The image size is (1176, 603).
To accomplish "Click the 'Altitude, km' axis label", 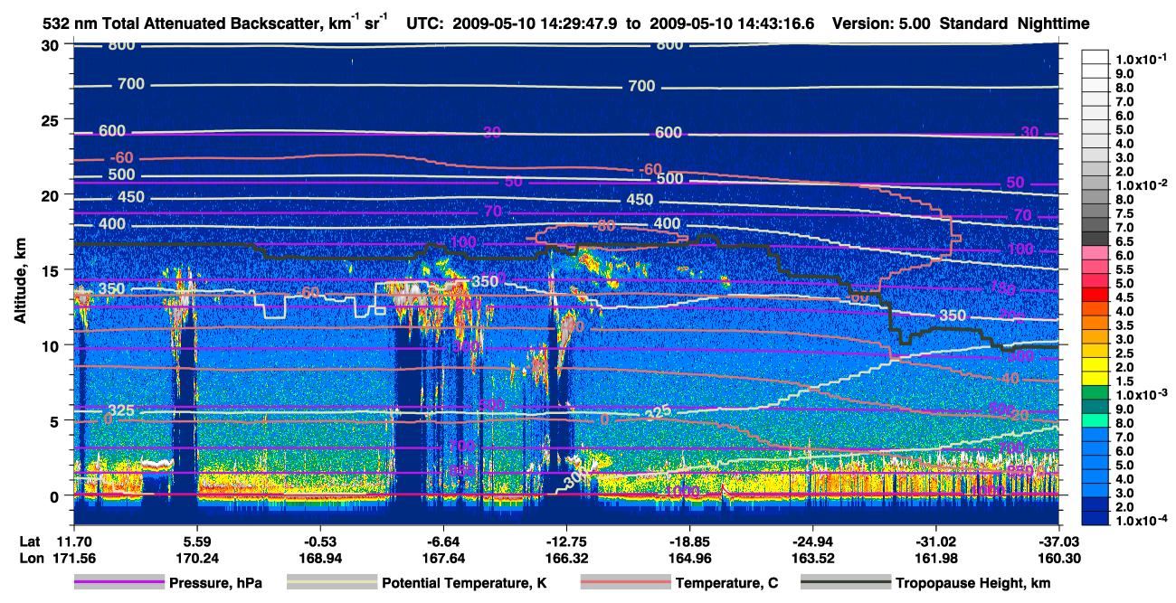I will 21,283.
